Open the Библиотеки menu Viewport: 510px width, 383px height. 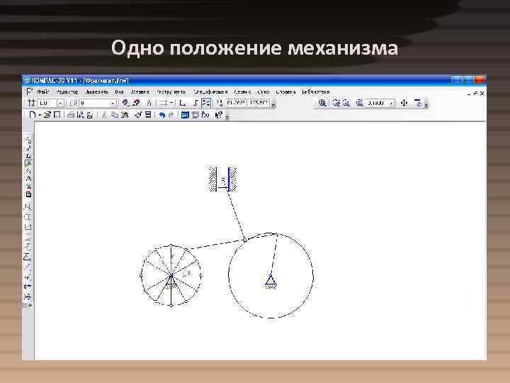click(x=315, y=91)
